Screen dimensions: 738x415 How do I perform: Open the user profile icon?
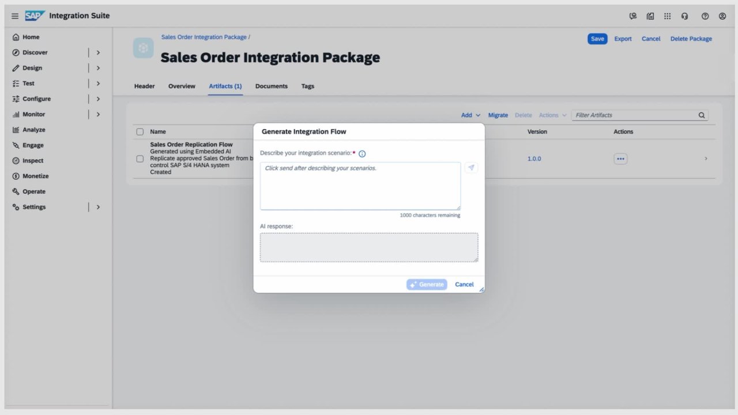(x=722, y=16)
